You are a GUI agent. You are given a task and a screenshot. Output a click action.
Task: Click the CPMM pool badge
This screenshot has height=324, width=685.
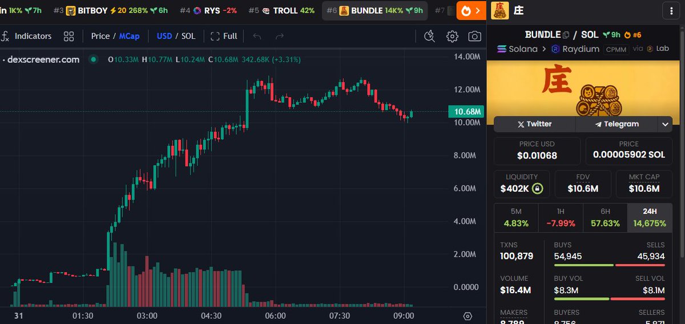(x=616, y=50)
